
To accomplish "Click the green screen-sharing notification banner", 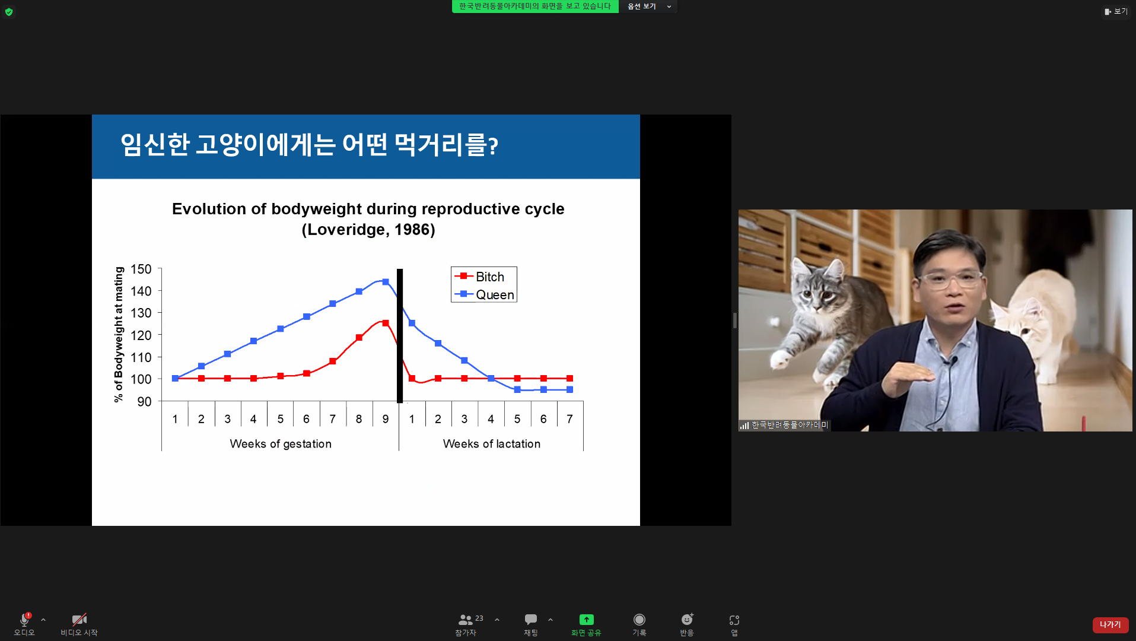I will tap(535, 6).
